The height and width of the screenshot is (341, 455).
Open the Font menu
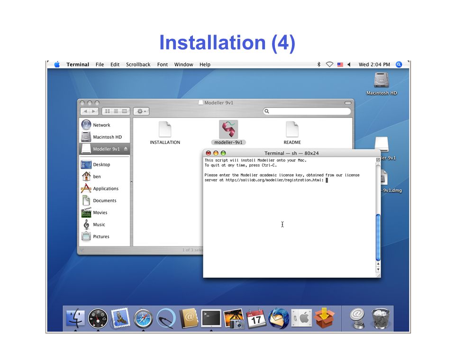click(x=163, y=64)
